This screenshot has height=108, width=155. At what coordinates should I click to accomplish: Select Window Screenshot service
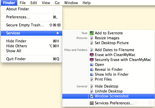coord(109,96)
